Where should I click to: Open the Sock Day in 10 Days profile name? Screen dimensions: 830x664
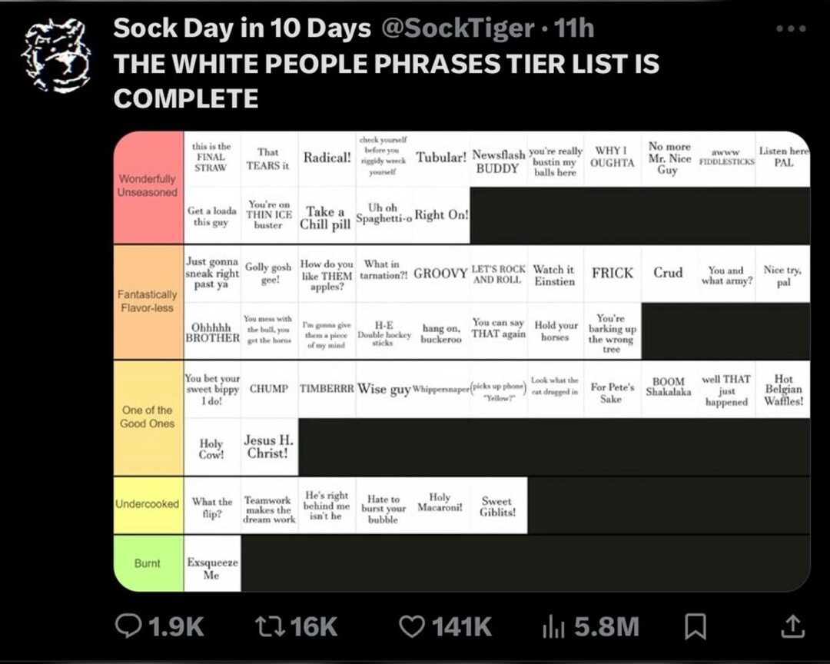pyautogui.click(x=242, y=29)
